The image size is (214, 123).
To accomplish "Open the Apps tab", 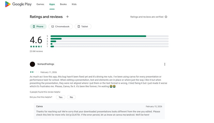I will pyautogui.click(x=52, y=4).
